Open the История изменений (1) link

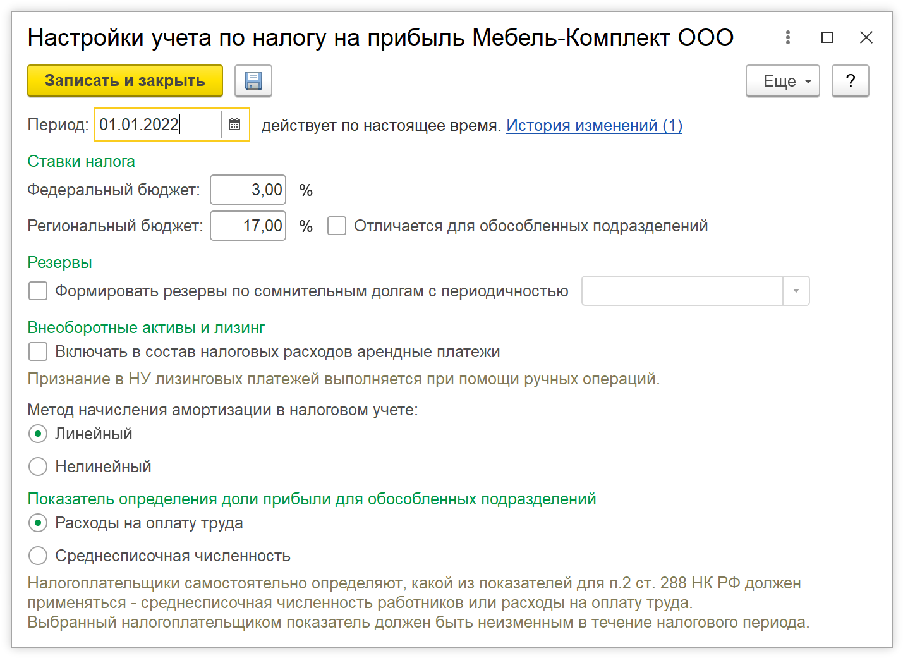[594, 125]
